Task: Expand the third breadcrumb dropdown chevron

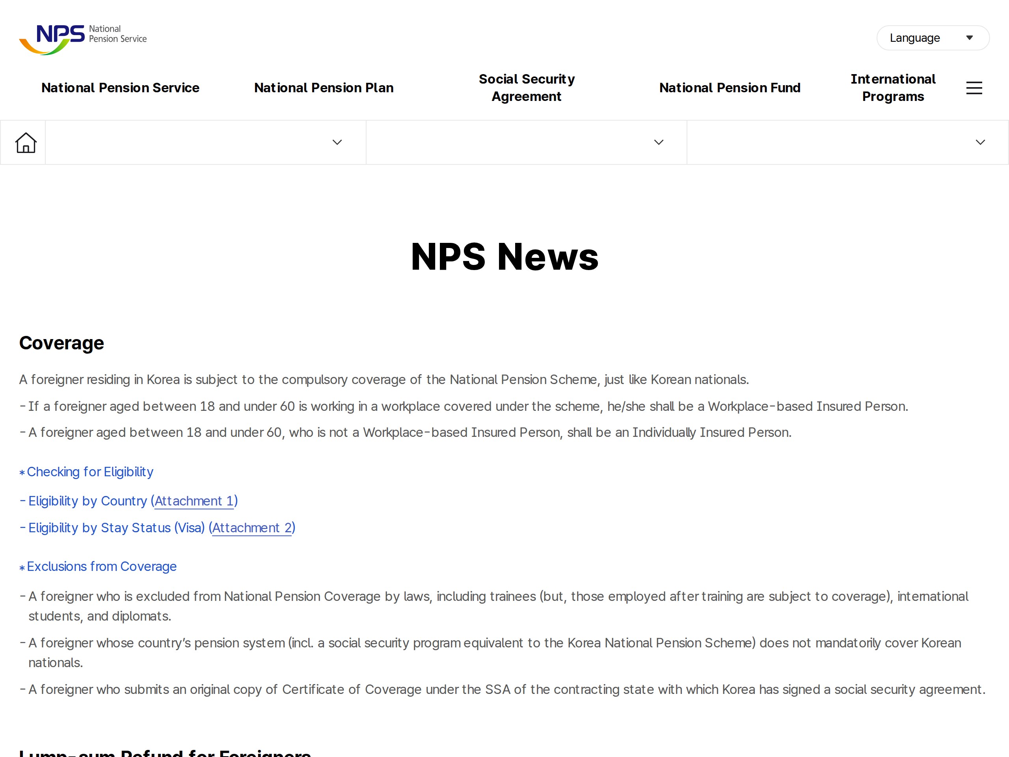Action: point(980,142)
